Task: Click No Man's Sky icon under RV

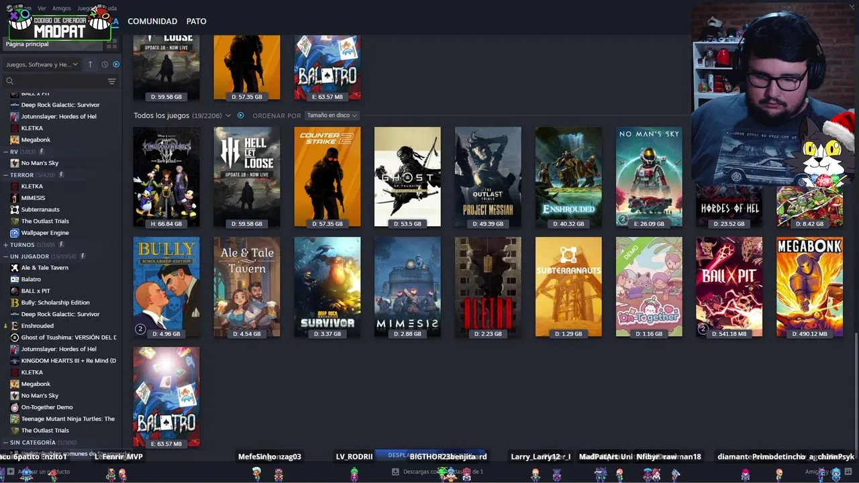Action: pyautogui.click(x=15, y=163)
